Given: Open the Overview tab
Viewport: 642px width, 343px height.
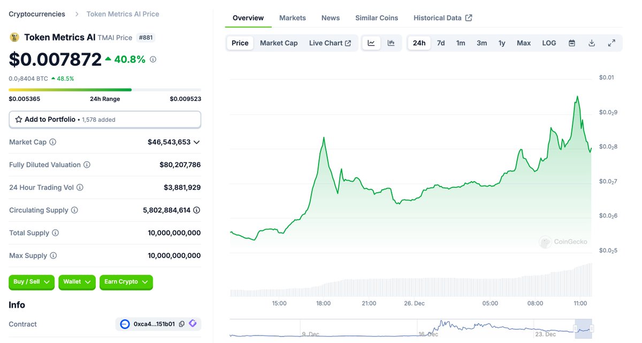Looking at the screenshot, I should [248, 18].
